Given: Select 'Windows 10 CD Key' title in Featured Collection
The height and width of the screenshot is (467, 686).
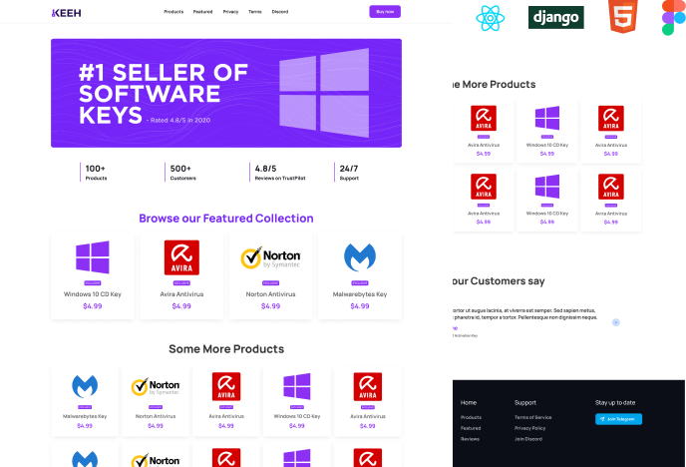Looking at the screenshot, I should (x=93, y=294).
